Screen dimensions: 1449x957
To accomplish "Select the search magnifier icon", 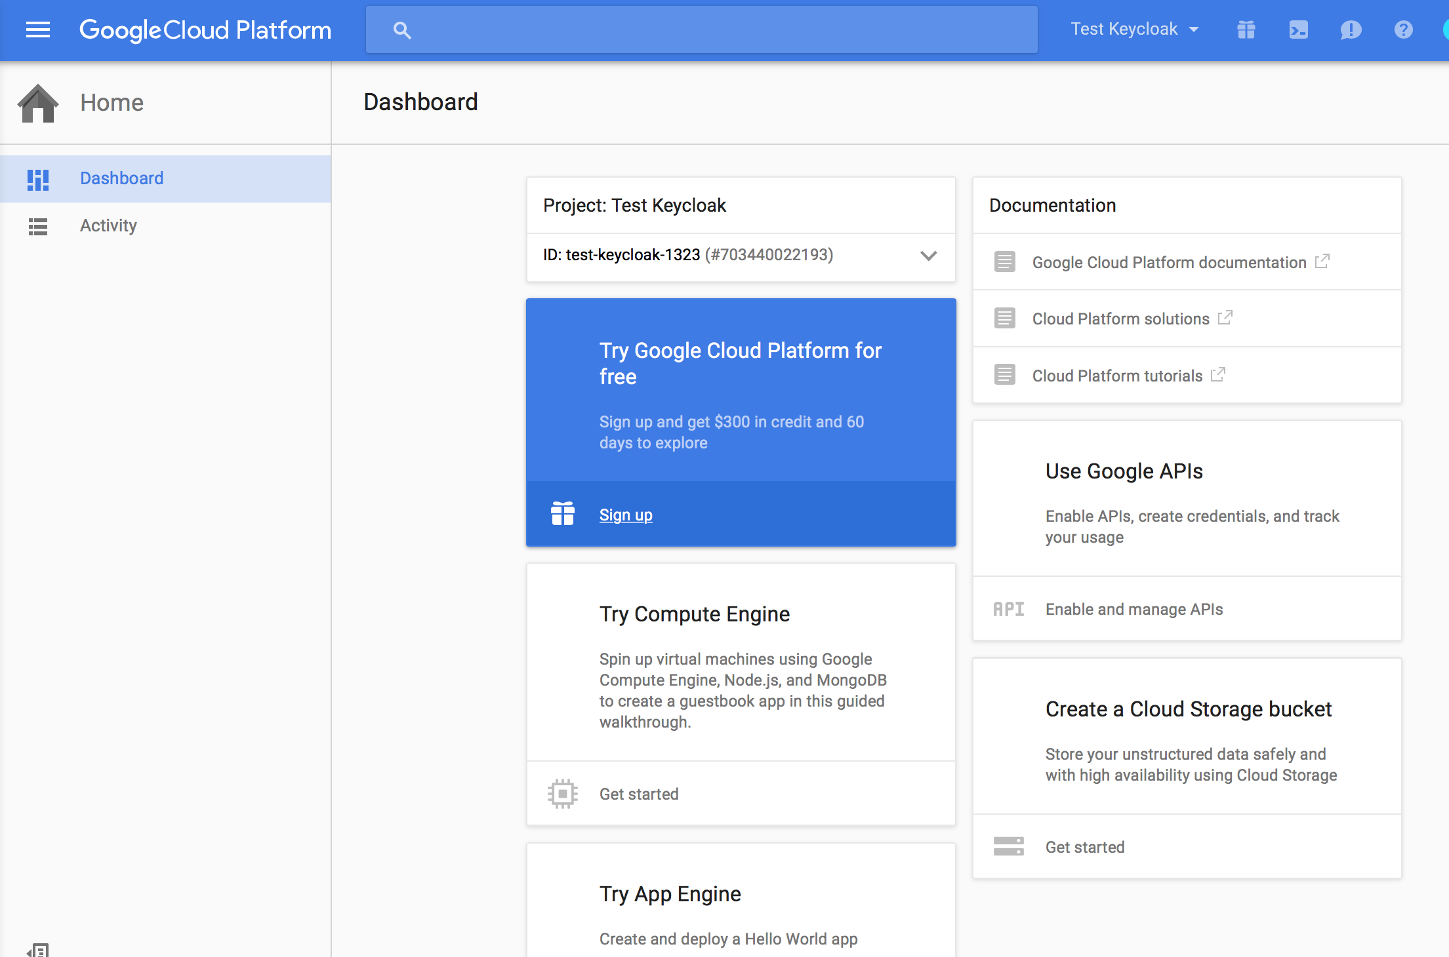I will click(x=402, y=29).
